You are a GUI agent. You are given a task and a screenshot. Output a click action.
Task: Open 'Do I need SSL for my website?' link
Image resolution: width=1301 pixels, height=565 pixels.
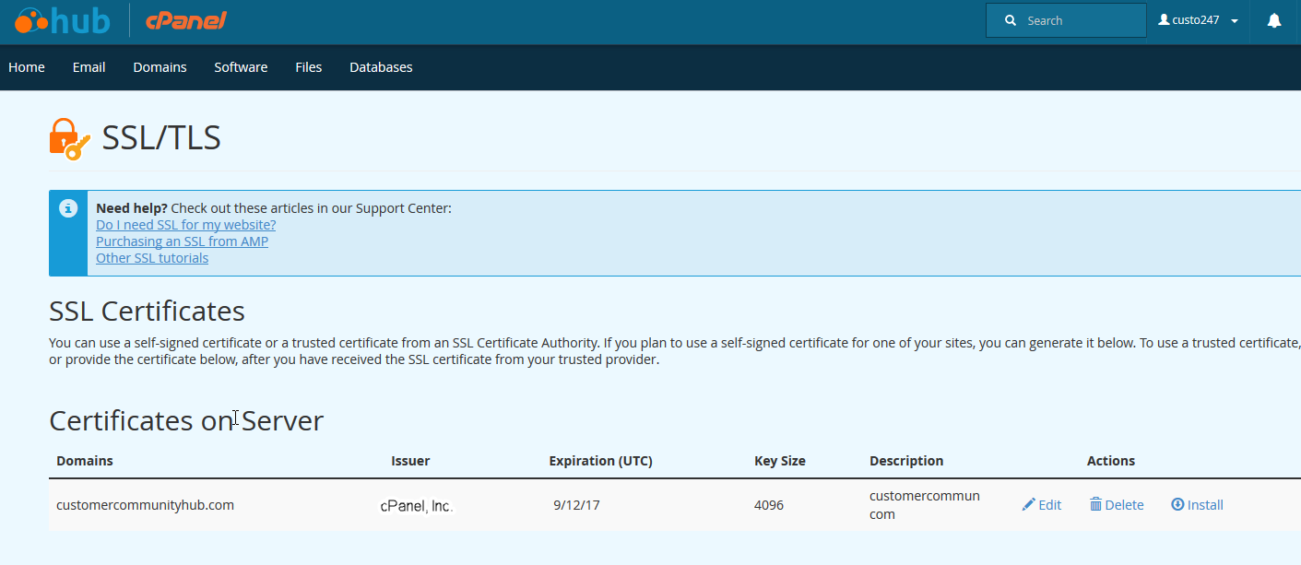pos(185,225)
